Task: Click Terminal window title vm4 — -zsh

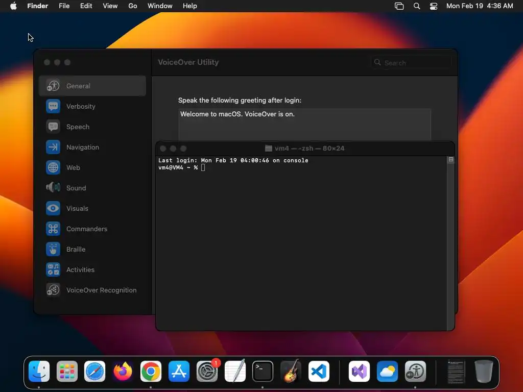Action: tap(309, 149)
